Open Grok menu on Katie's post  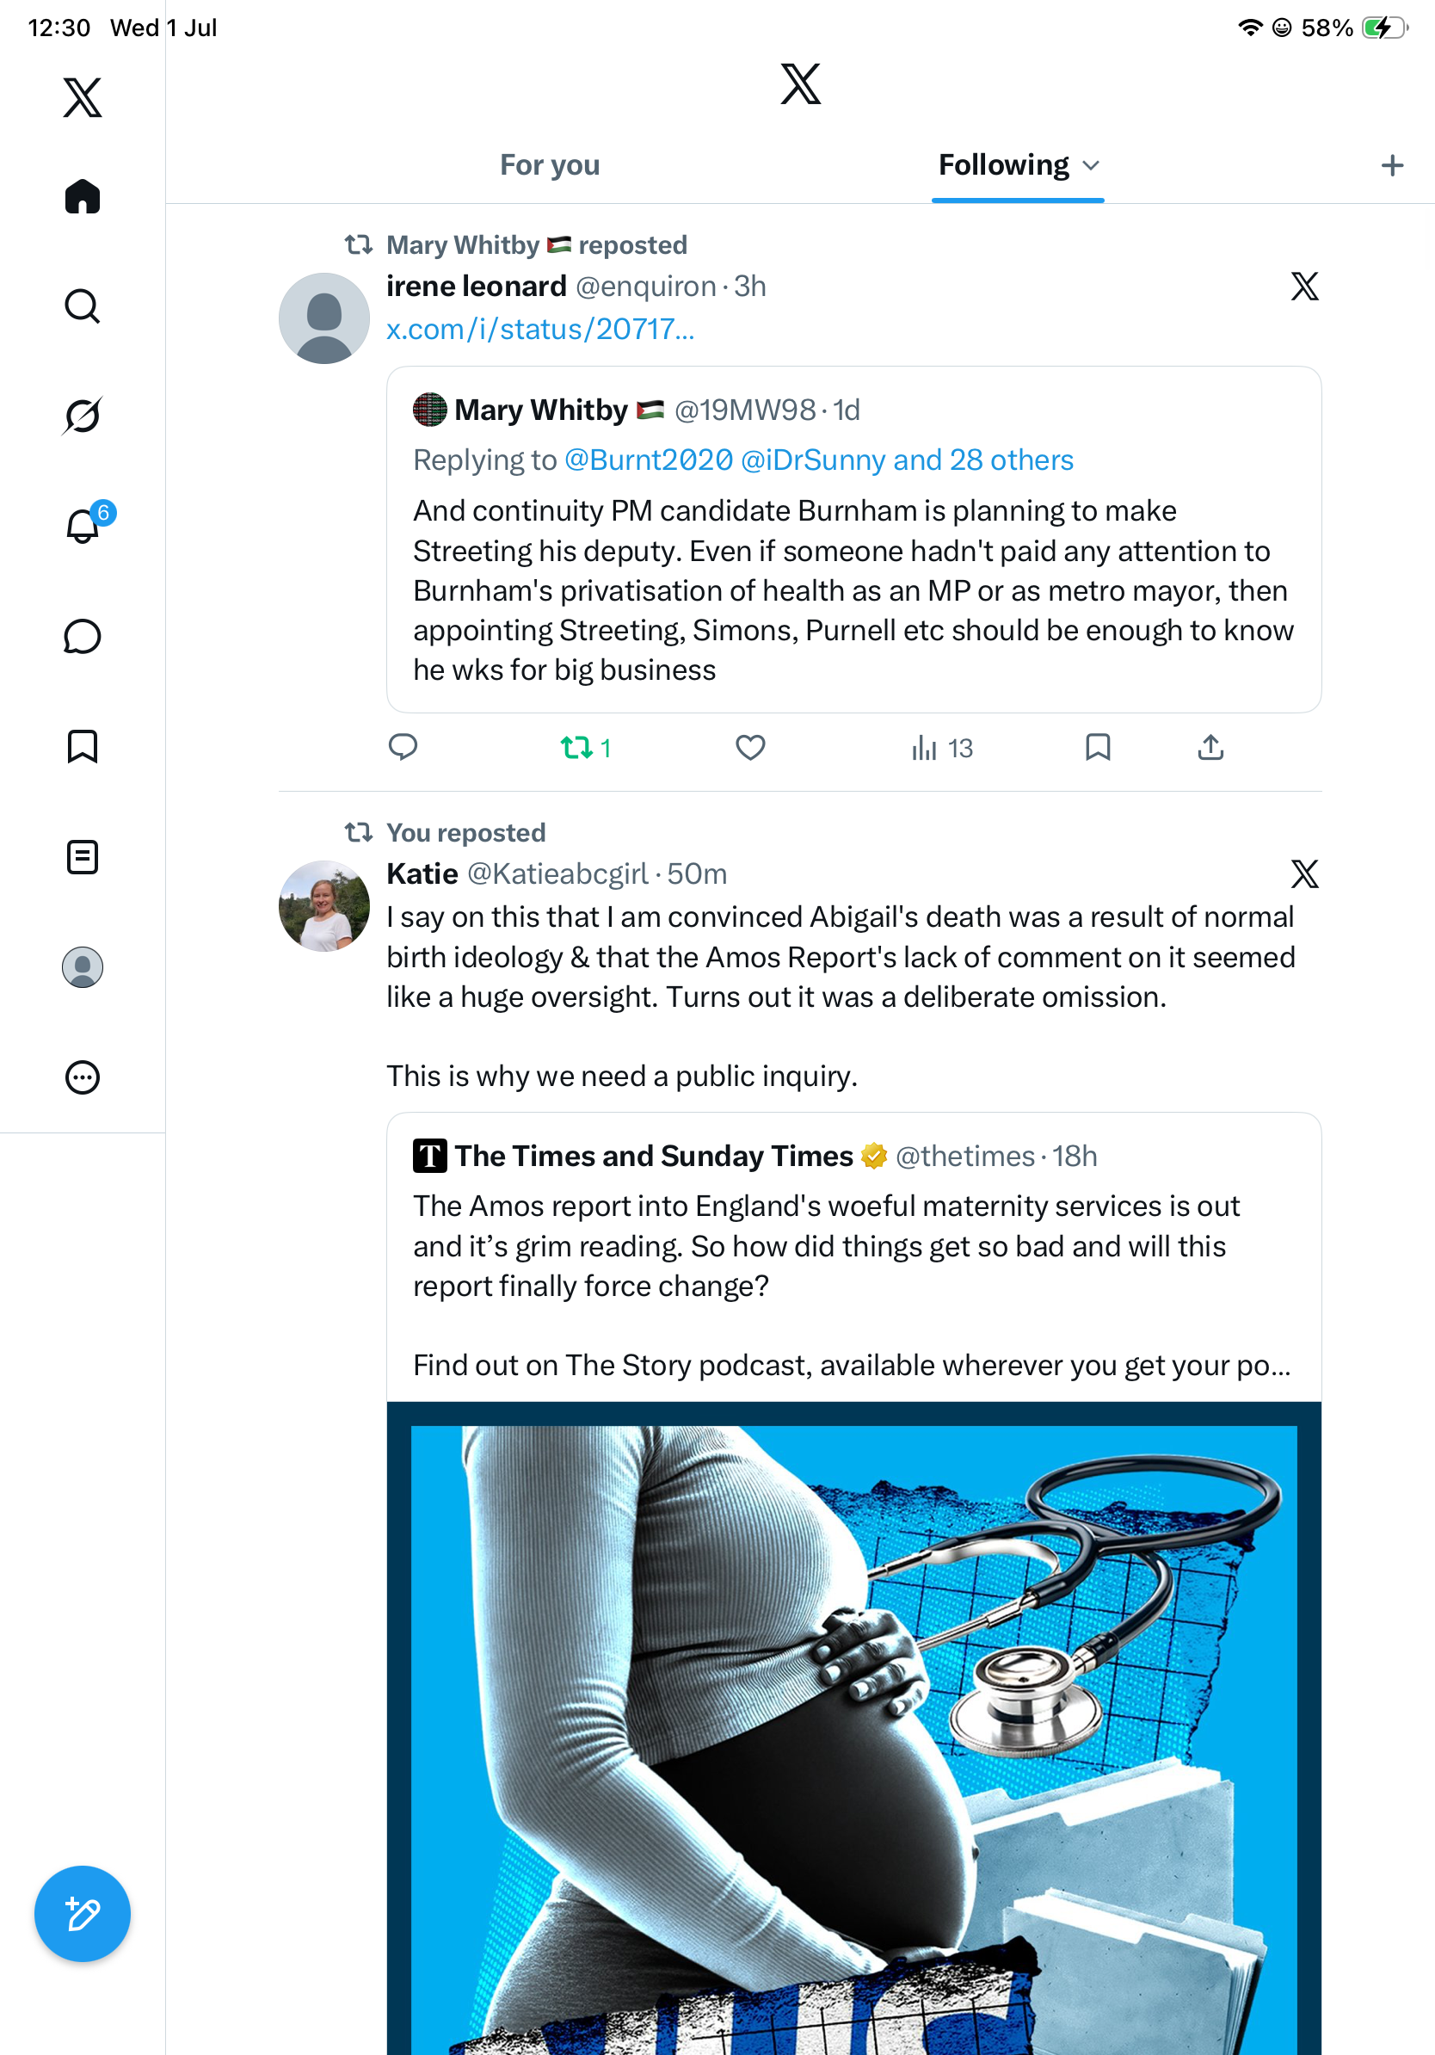[1304, 874]
